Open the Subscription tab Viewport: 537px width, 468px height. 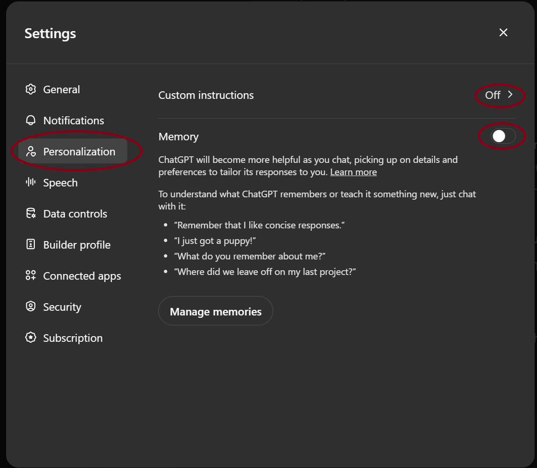tap(73, 338)
